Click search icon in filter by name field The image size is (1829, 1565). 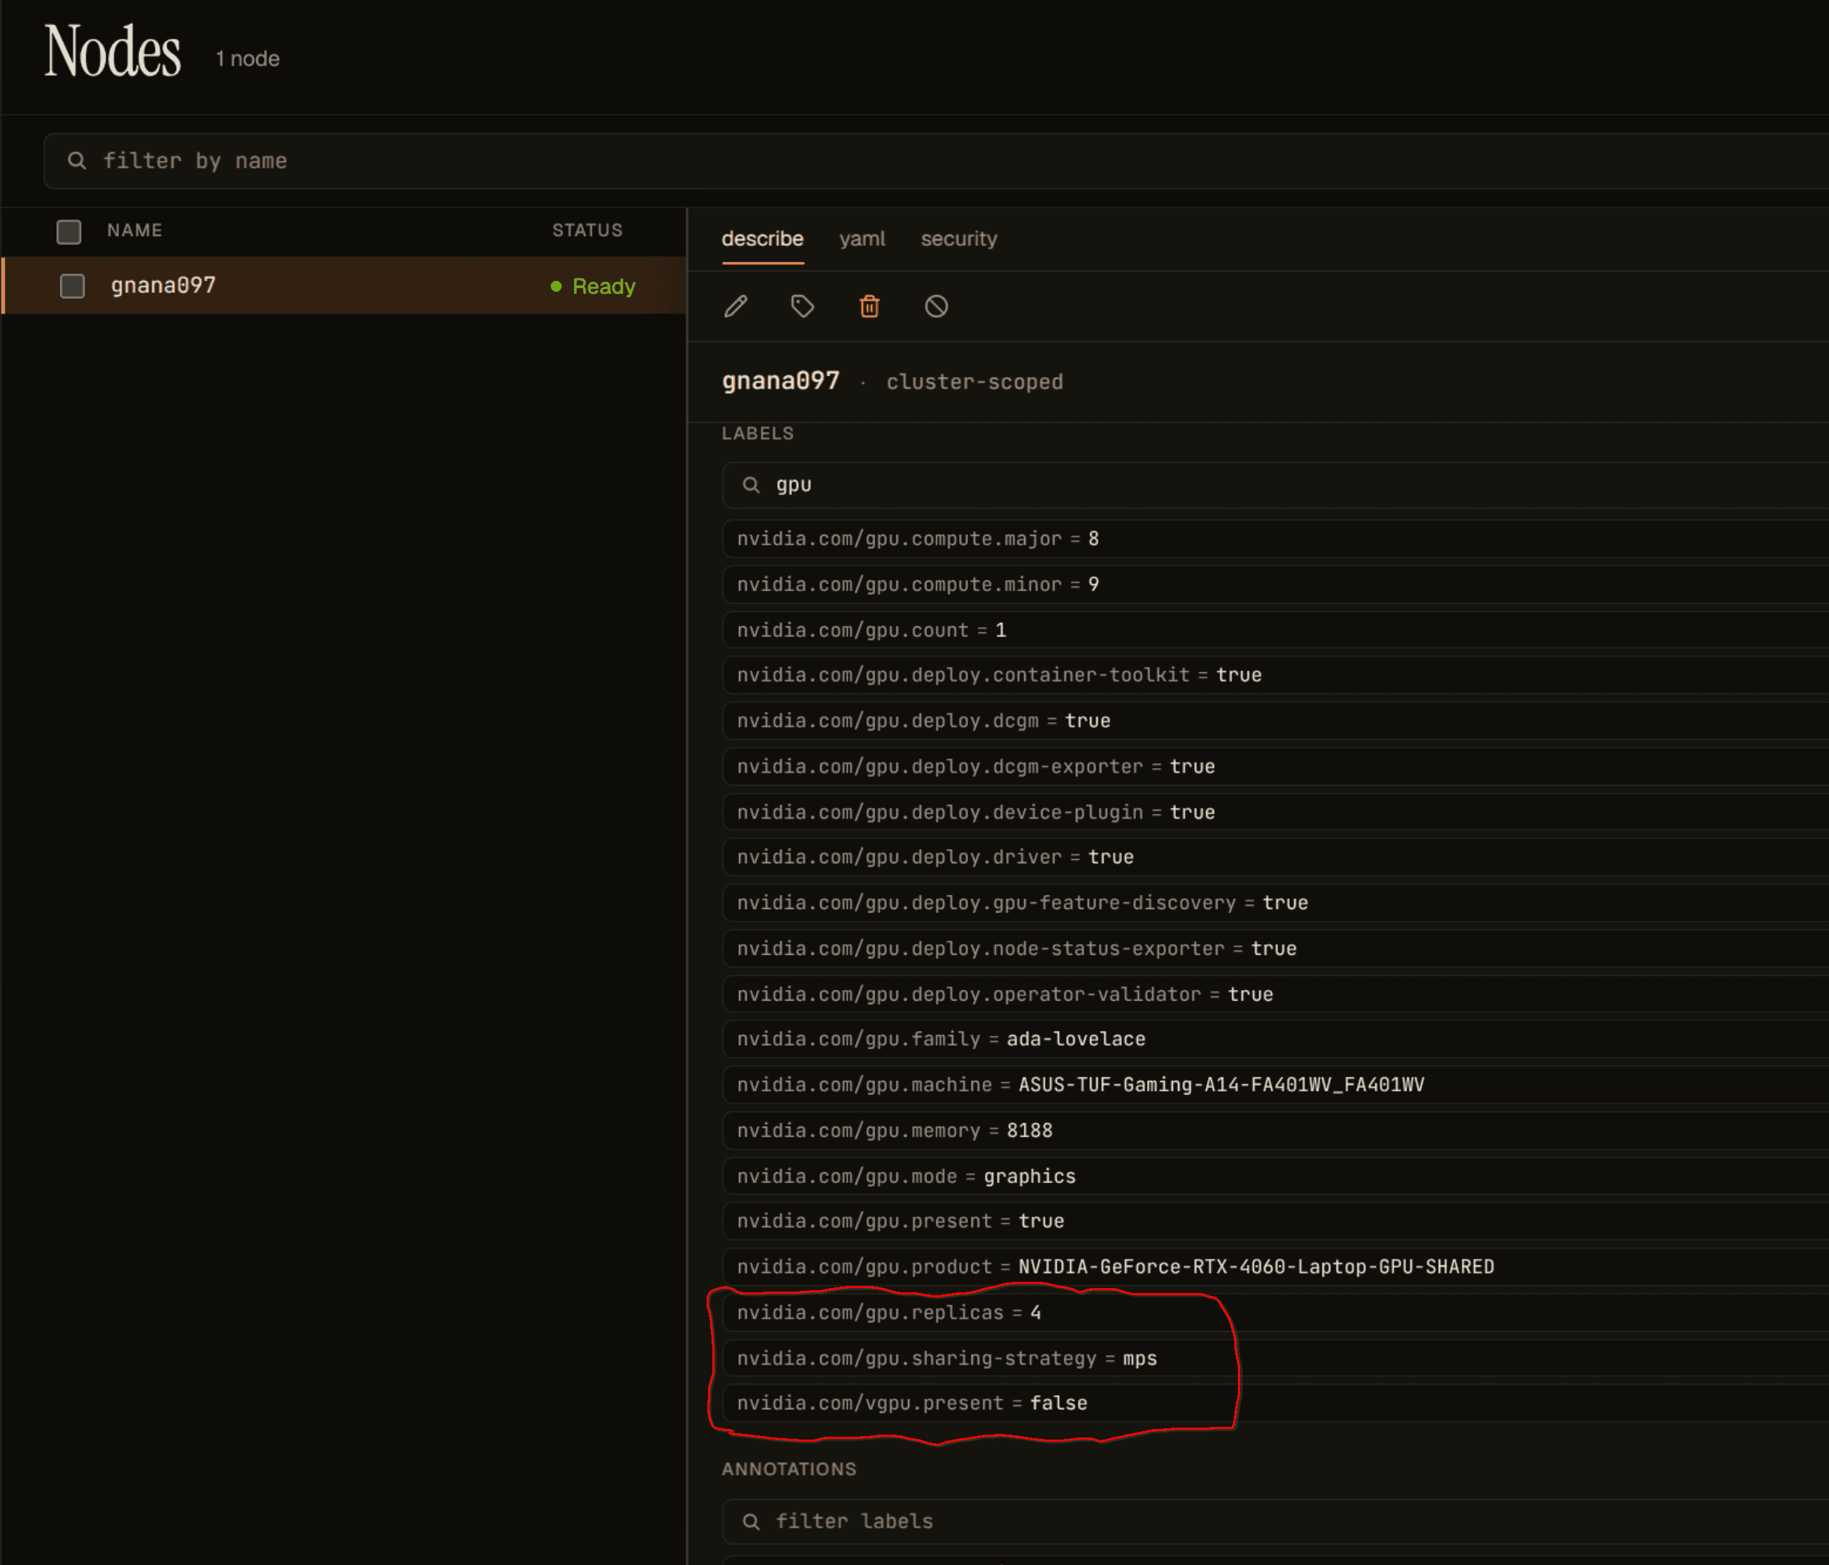(77, 161)
